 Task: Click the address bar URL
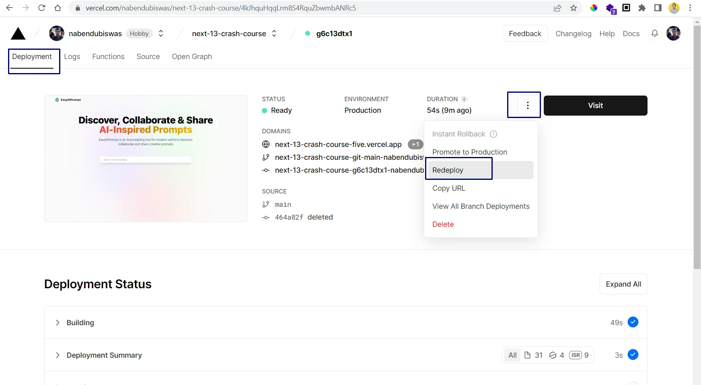click(221, 8)
